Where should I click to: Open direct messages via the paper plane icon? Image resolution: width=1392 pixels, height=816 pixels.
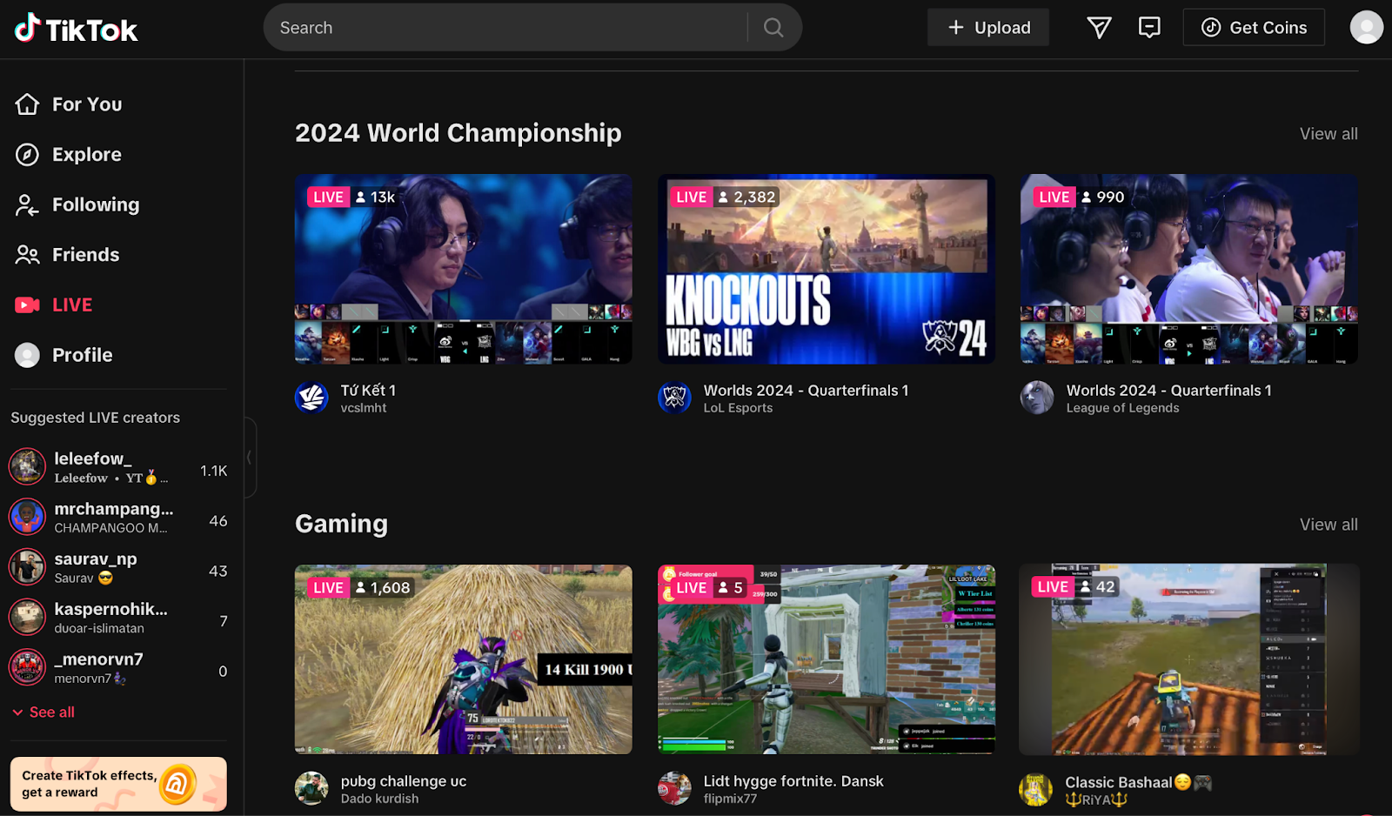1098,27
